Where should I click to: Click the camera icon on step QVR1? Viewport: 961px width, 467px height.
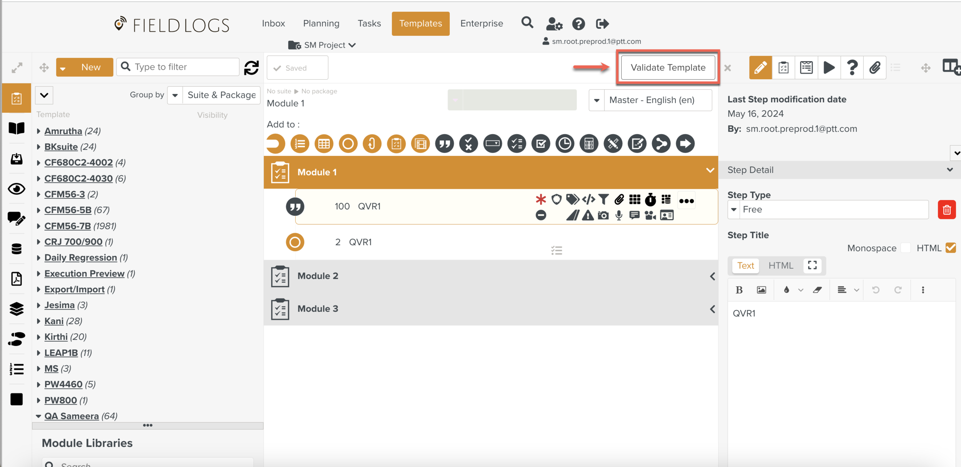click(x=603, y=215)
